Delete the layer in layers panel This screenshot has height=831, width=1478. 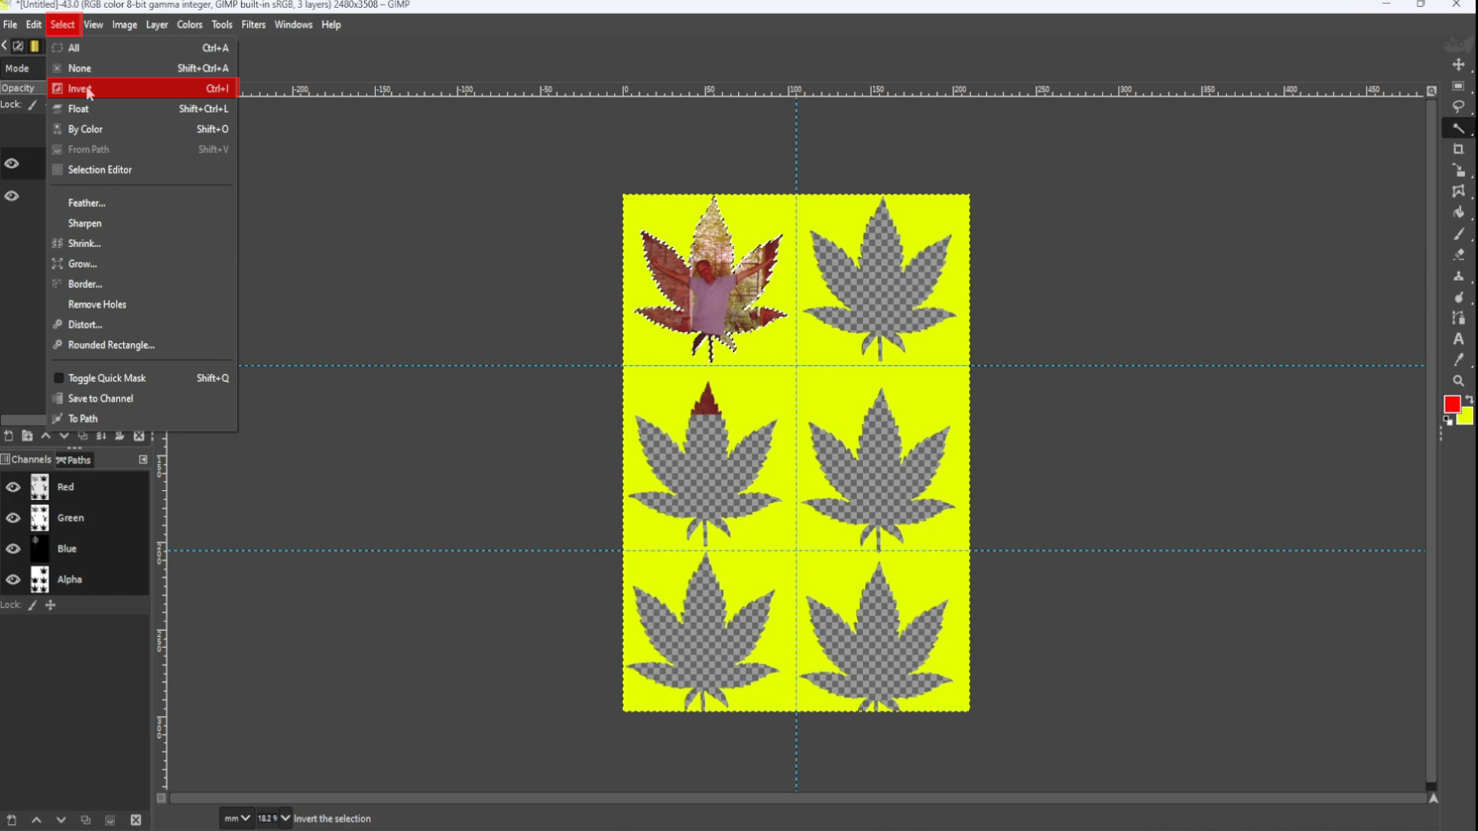(139, 436)
